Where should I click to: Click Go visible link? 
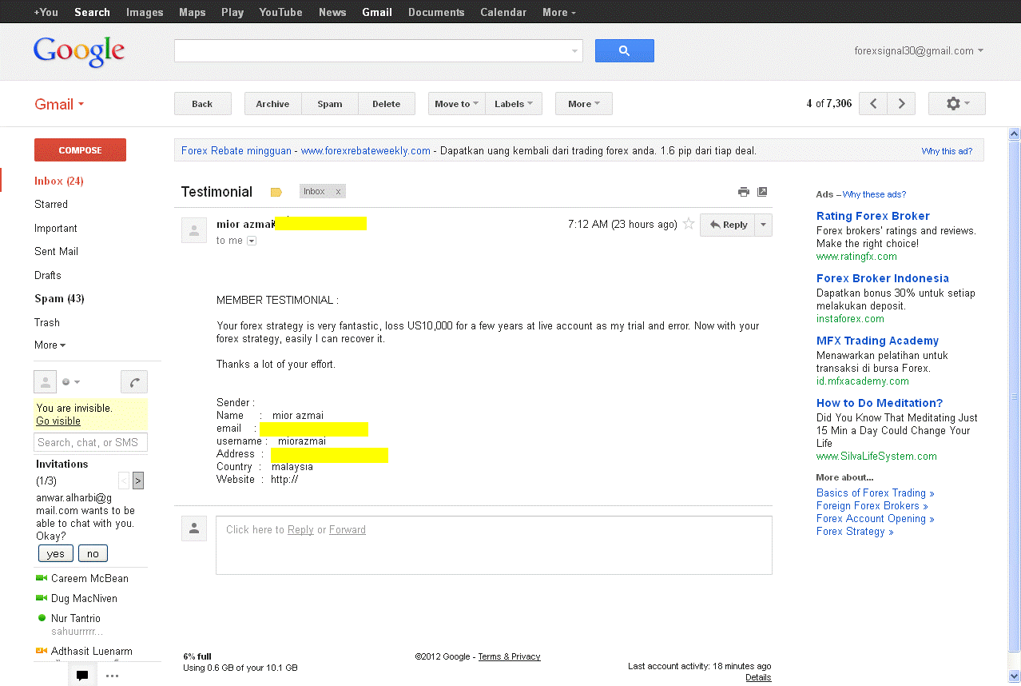tap(58, 421)
